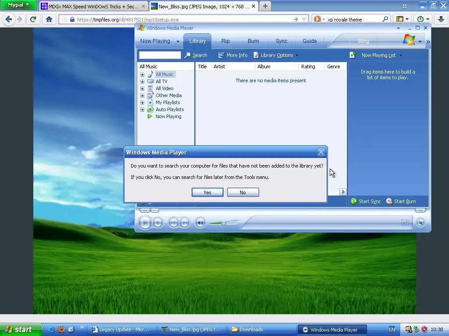The width and height of the screenshot is (449, 336).
Task: Click the add to playlist icon
Action: 353,55
